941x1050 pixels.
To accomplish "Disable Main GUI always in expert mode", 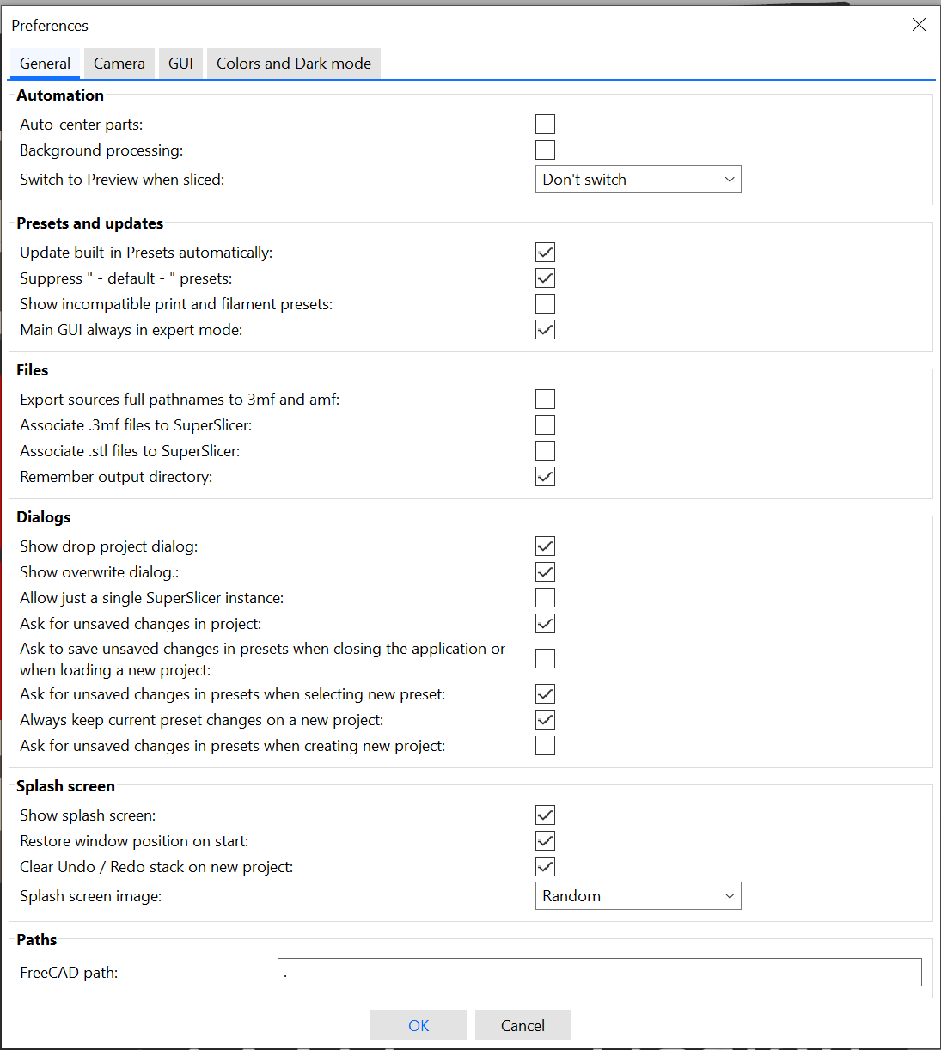I will coord(545,329).
